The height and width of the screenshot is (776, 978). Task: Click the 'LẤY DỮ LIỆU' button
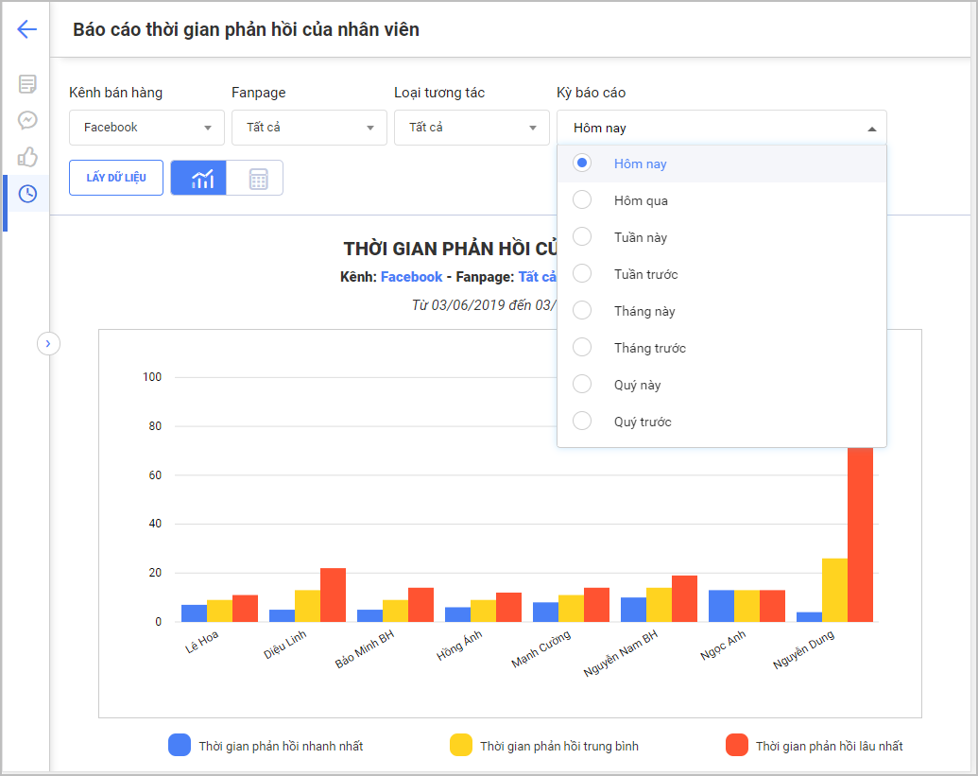pyautogui.click(x=116, y=178)
